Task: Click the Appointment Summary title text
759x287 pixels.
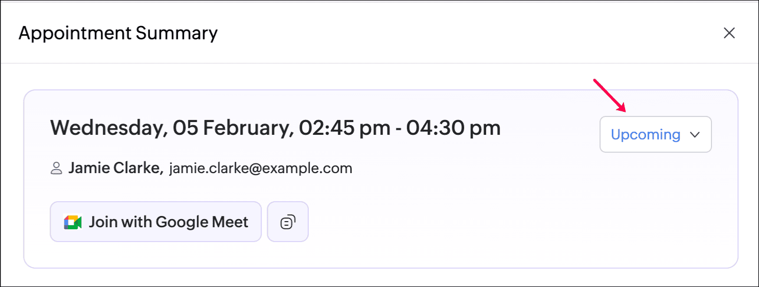Action: click(x=118, y=33)
